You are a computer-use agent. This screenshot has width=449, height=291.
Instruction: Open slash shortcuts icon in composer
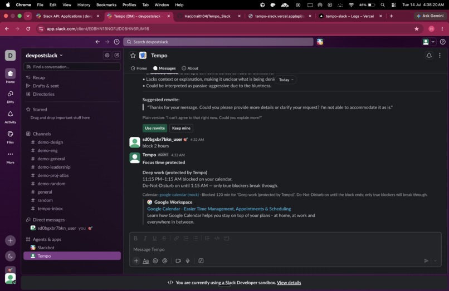[x=201, y=260]
